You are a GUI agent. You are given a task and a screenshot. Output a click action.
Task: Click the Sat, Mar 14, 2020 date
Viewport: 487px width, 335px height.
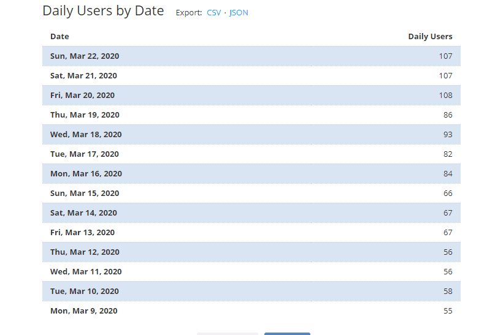(x=83, y=213)
